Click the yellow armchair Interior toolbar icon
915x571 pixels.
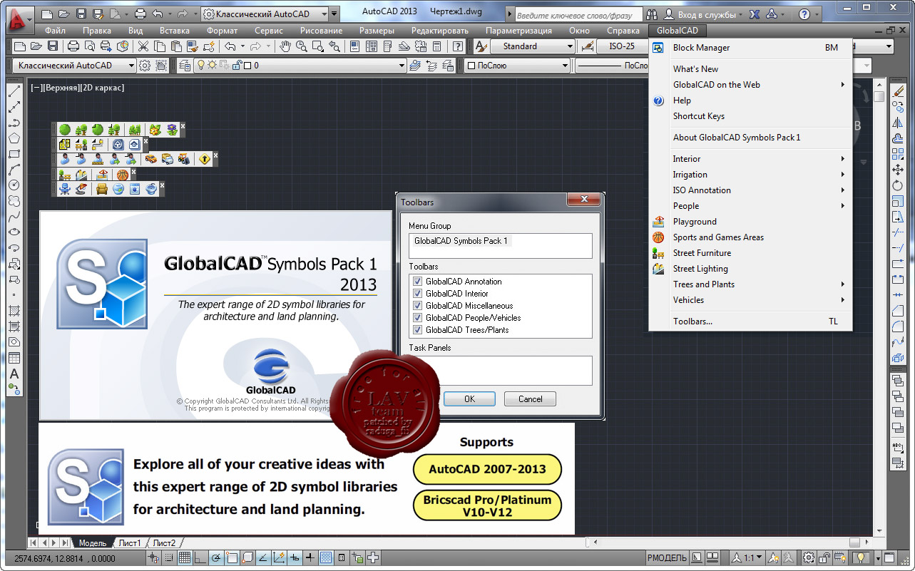click(x=102, y=190)
